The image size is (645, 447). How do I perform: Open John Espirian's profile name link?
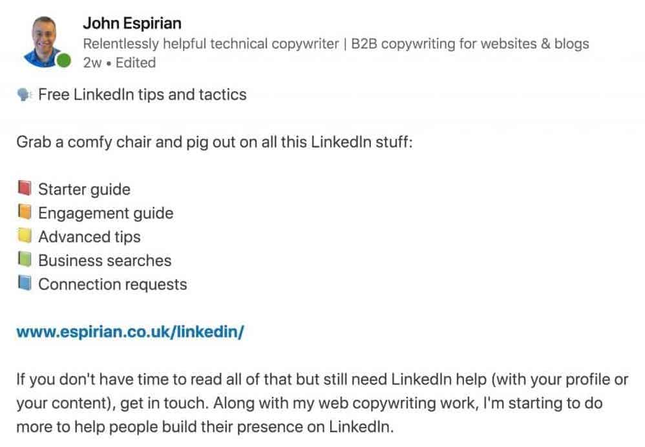[x=132, y=24]
